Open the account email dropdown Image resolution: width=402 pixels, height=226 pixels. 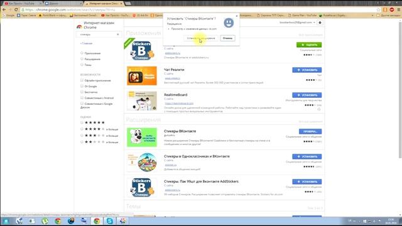(x=297, y=23)
